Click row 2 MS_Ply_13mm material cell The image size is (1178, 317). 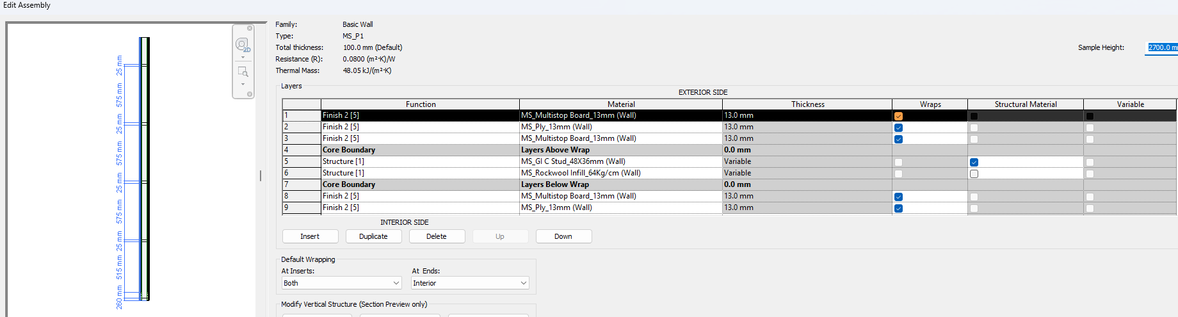click(621, 127)
